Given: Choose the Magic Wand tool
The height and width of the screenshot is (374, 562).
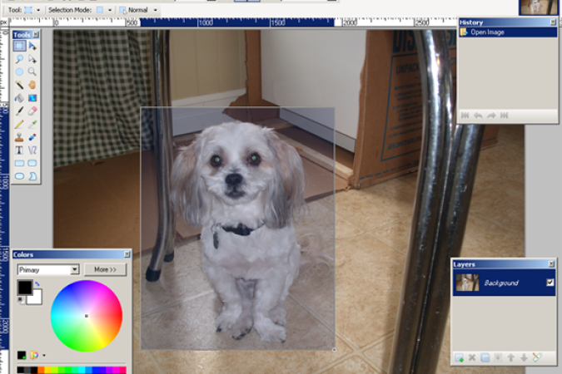Looking at the screenshot, I should tap(19, 85).
